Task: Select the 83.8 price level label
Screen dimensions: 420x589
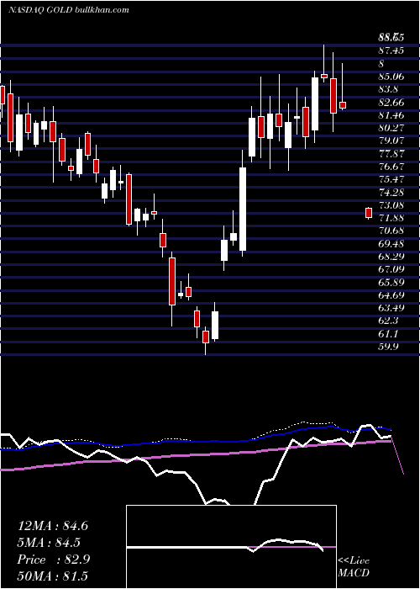Action: [389, 89]
